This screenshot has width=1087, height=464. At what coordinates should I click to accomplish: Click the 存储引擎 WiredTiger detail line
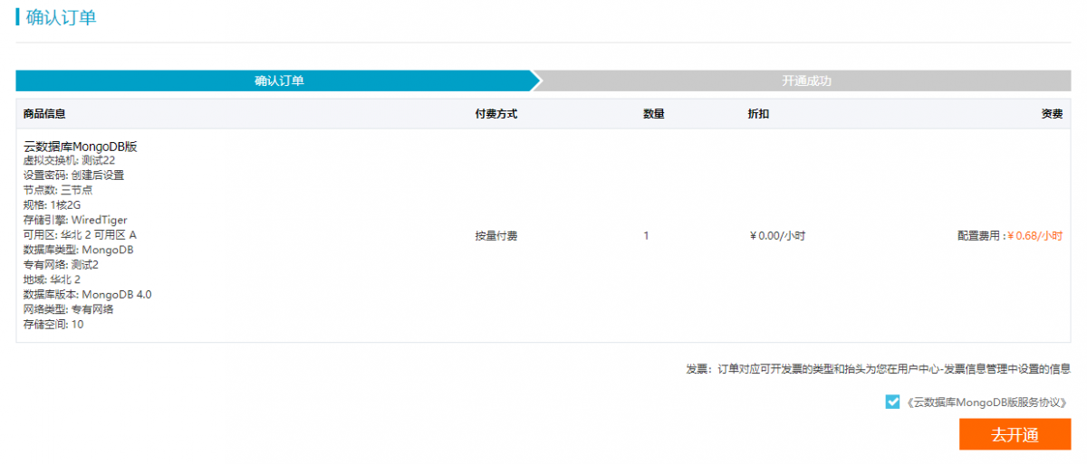click(75, 220)
